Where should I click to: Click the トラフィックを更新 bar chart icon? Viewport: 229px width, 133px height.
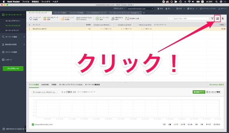click(63, 19)
